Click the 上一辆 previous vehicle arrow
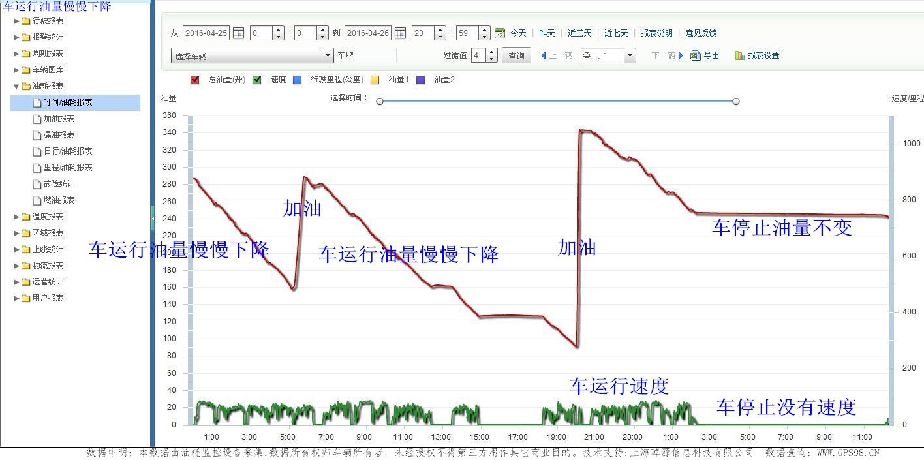924x460 pixels. click(544, 55)
